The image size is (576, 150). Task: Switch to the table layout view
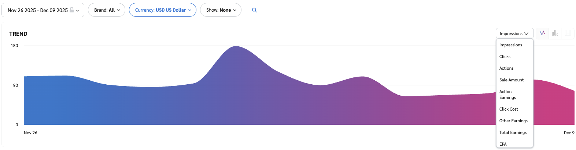coord(568,33)
